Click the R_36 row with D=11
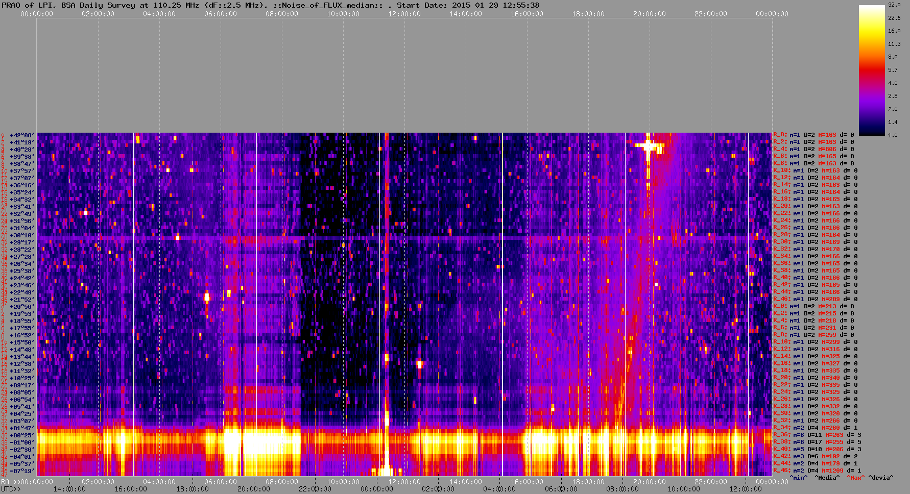Image resolution: width=910 pixels, height=494 pixels. click(818, 435)
